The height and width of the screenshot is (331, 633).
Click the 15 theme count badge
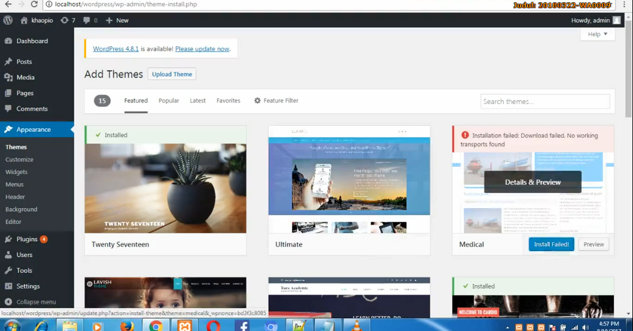pos(102,101)
